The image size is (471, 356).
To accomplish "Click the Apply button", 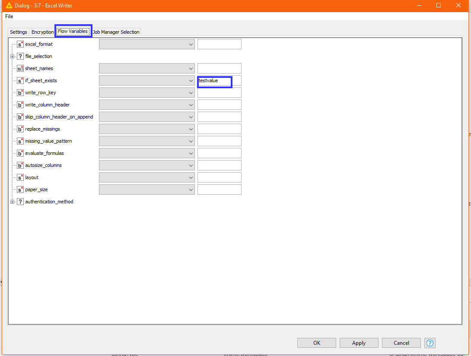I will click(359, 343).
